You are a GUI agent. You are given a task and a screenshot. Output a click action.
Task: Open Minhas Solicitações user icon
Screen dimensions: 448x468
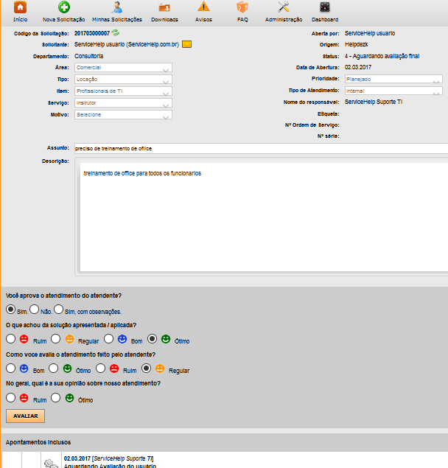tap(116, 7)
